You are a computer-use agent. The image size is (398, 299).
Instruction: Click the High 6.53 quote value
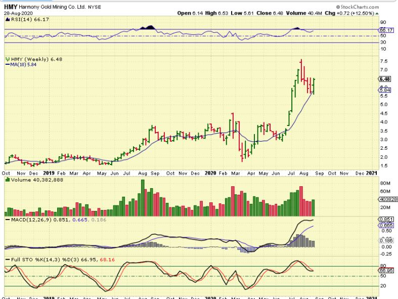216,13
